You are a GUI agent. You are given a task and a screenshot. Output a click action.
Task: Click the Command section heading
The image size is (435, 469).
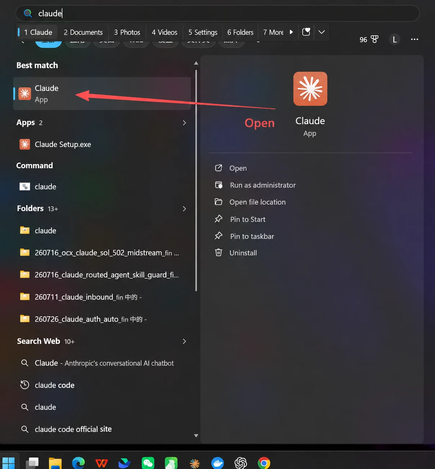[x=35, y=165]
